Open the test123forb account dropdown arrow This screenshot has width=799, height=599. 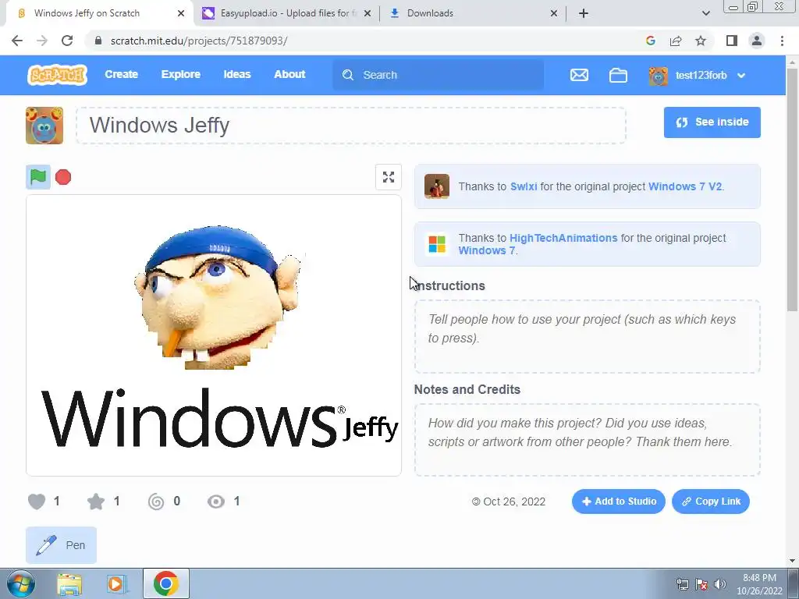click(741, 76)
